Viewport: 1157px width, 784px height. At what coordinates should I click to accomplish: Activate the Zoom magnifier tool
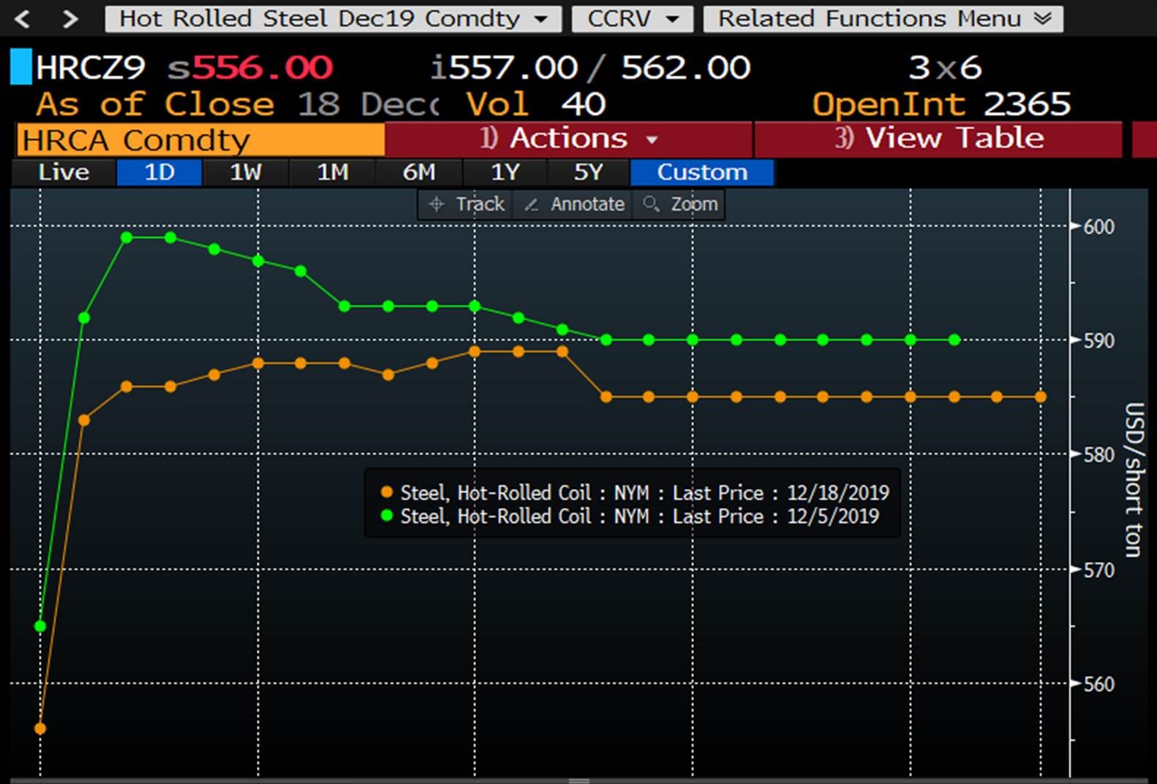[680, 205]
